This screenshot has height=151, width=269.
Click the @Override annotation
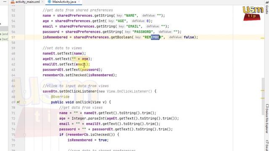(x=60, y=97)
